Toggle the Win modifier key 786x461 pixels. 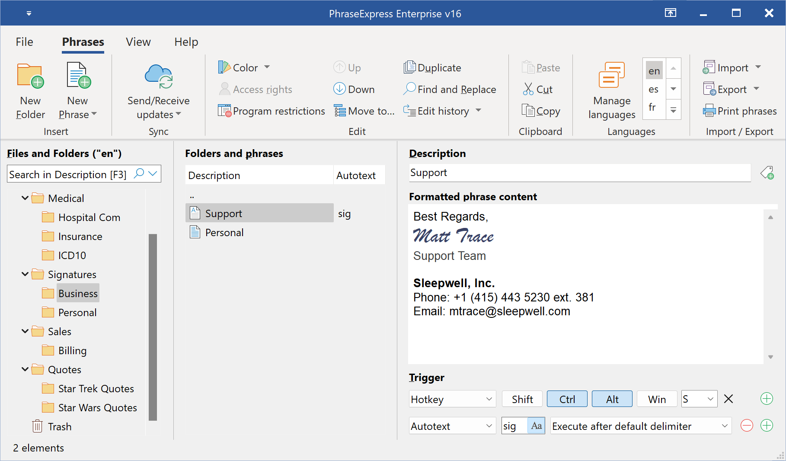657,399
